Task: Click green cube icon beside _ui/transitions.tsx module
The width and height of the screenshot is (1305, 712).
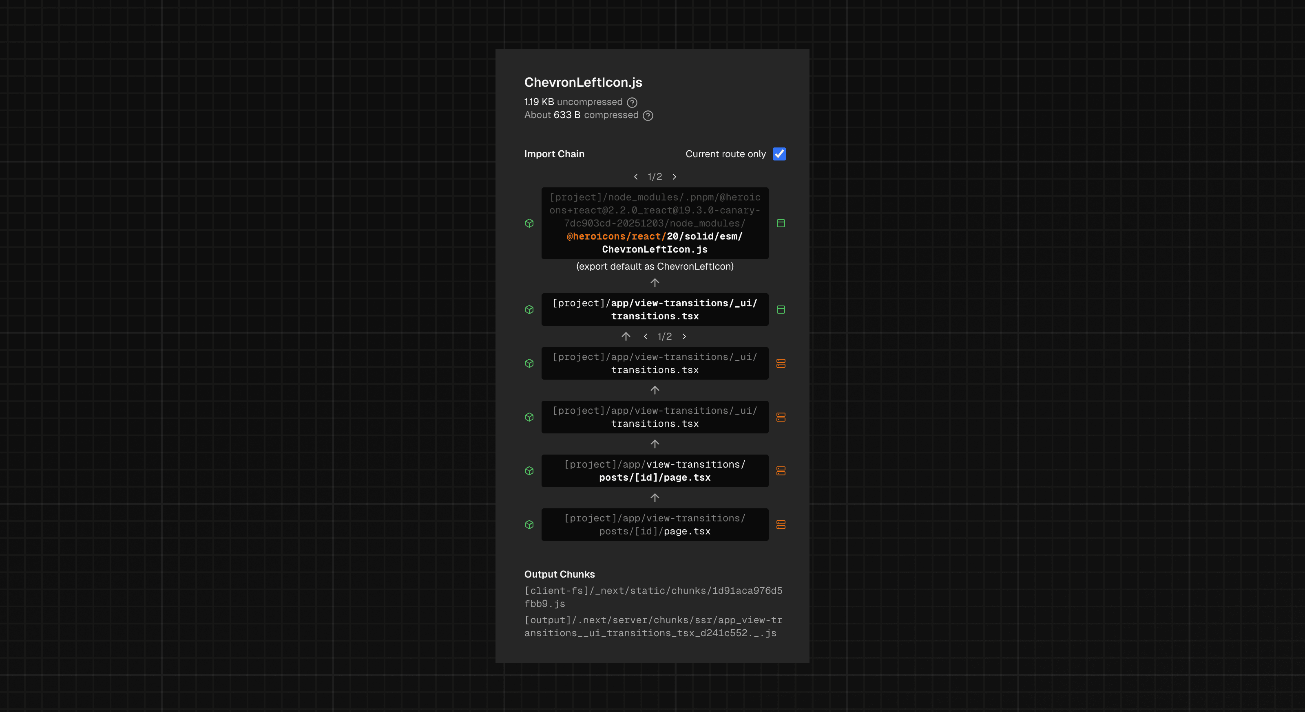Action: point(529,309)
